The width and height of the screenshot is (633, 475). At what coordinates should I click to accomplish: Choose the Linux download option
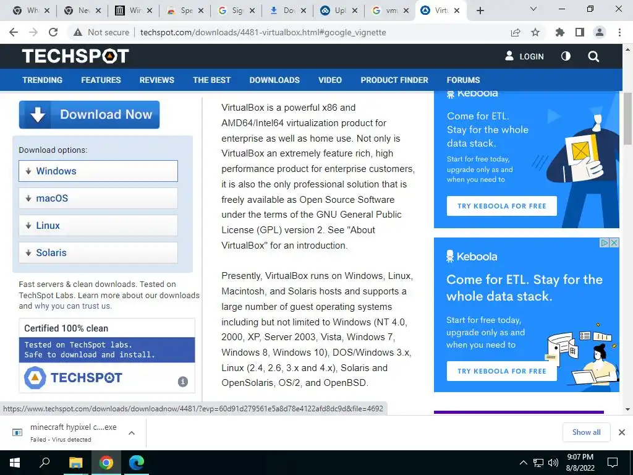[98, 225]
